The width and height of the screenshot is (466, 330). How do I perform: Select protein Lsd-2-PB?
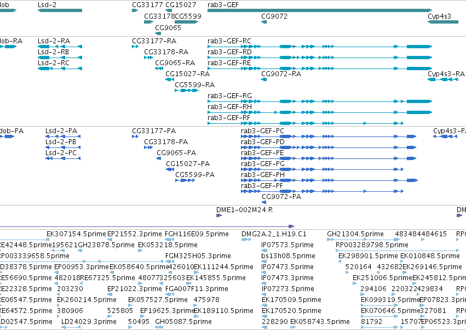[61, 142]
